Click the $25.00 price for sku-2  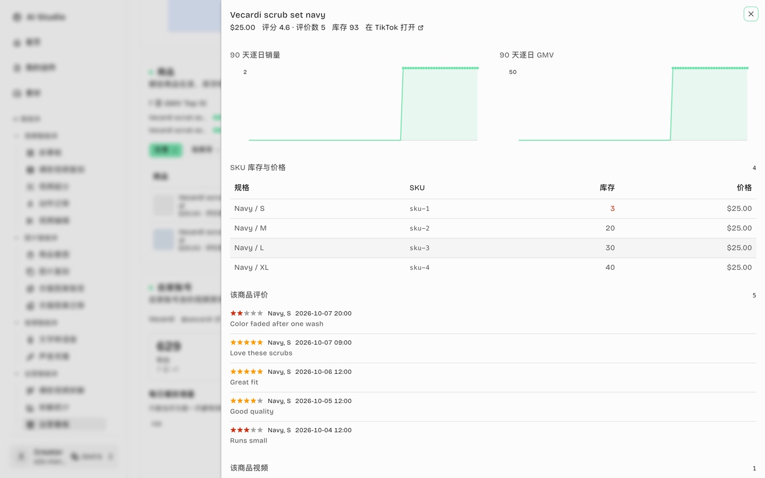point(739,228)
